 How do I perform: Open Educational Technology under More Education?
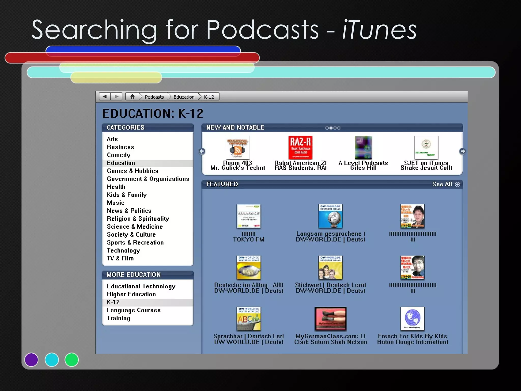pos(148,286)
